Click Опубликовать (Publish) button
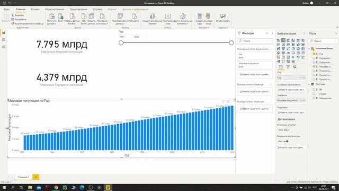The width and height of the screenshot is (339, 191). point(223,18)
